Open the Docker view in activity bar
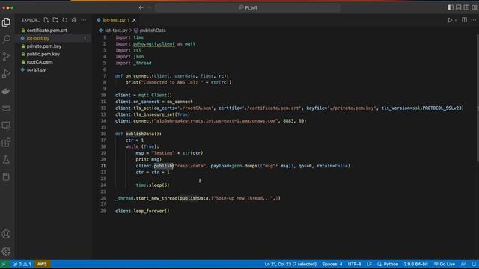Screen dimensions: 479x269 pos(6,91)
